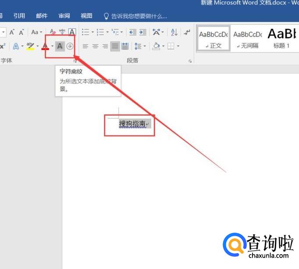Image resolution: width=299 pixels, height=269 pixels.
Task: Click the increase font size button
Action: click(x=12, y=32)
